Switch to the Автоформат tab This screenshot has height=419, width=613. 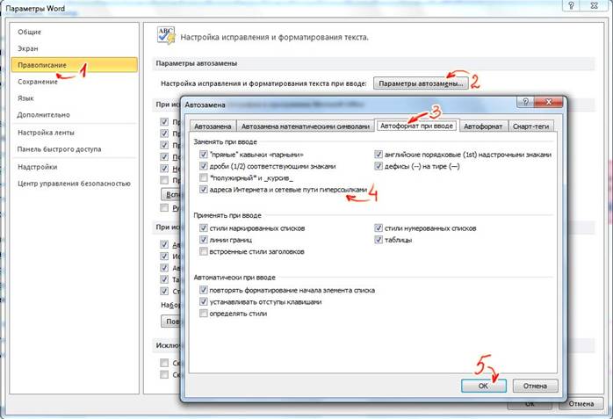tap(483, 126)
